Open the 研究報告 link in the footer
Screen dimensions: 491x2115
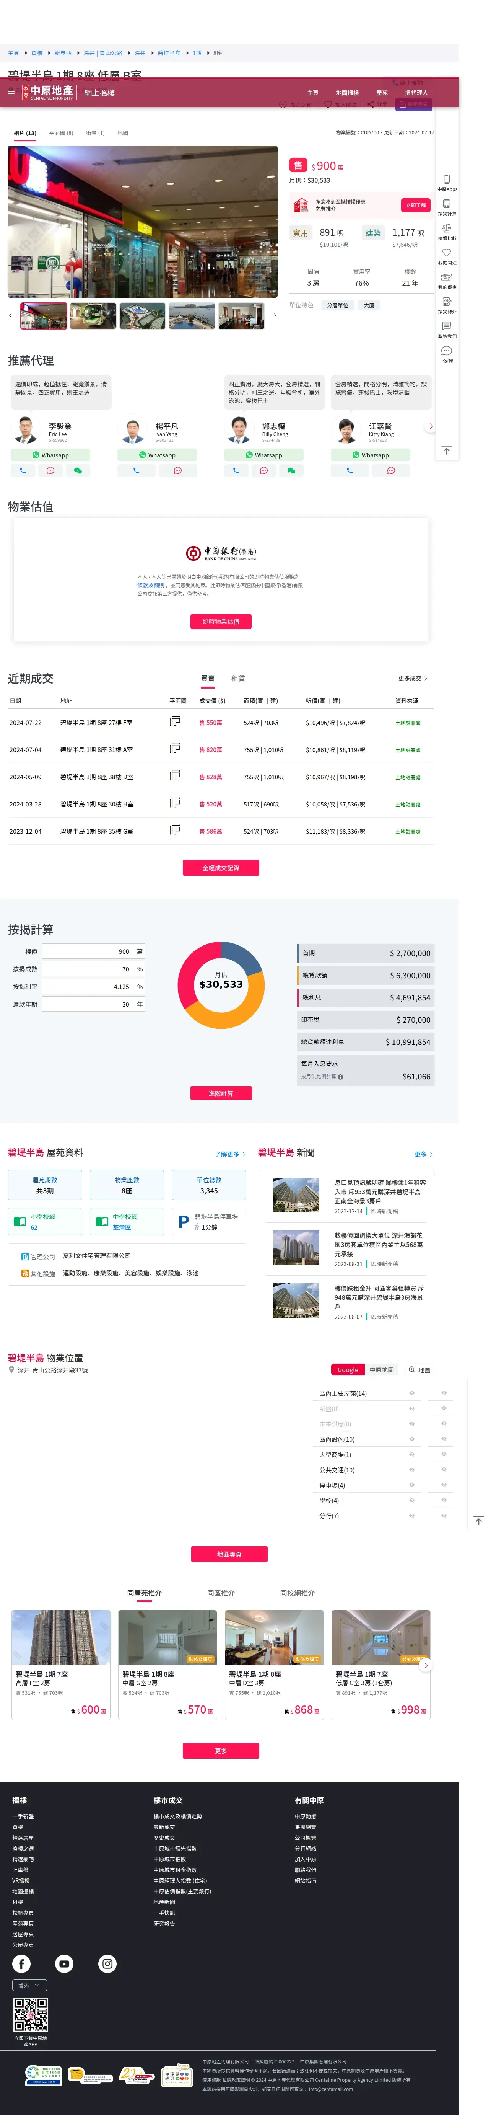tap(164, 1924)
